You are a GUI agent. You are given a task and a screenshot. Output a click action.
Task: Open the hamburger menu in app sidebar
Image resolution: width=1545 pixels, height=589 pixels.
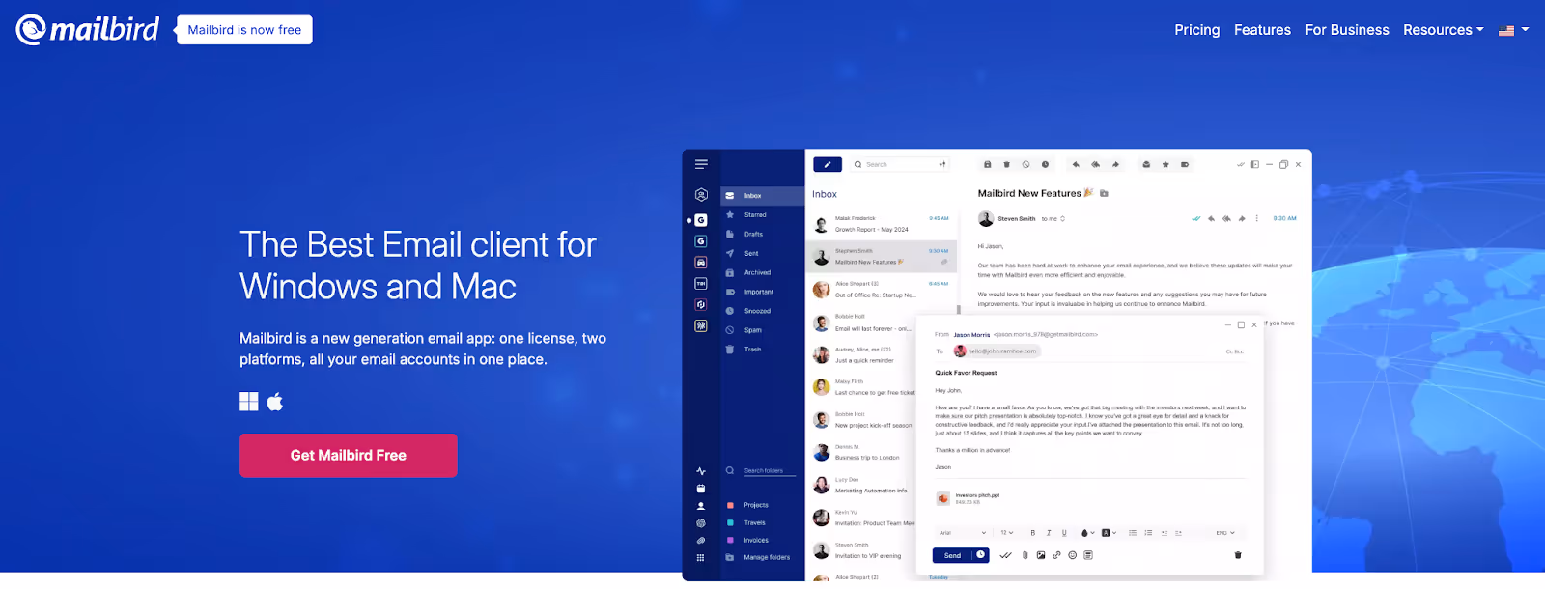(x=701, y=164)
